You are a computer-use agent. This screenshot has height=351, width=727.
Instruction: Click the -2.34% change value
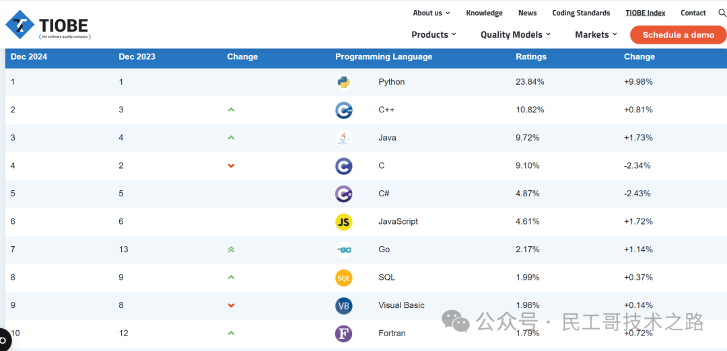tap(637, 165)
